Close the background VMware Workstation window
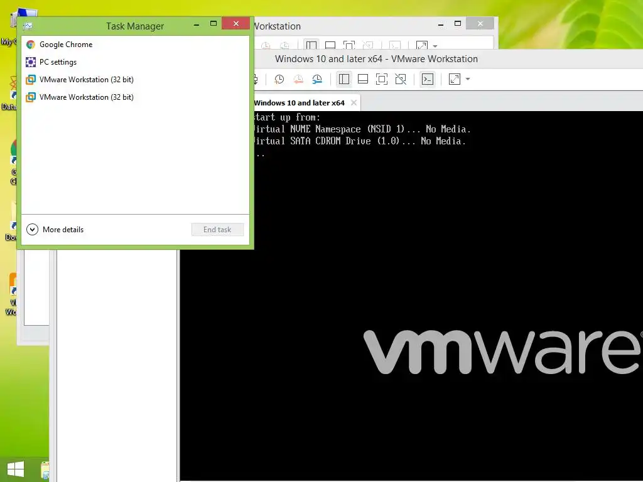The image size is (643, 482). pos(480,23)
